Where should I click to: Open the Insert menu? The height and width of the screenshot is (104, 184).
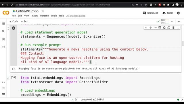pyautogui.click(x=34, y=16)
